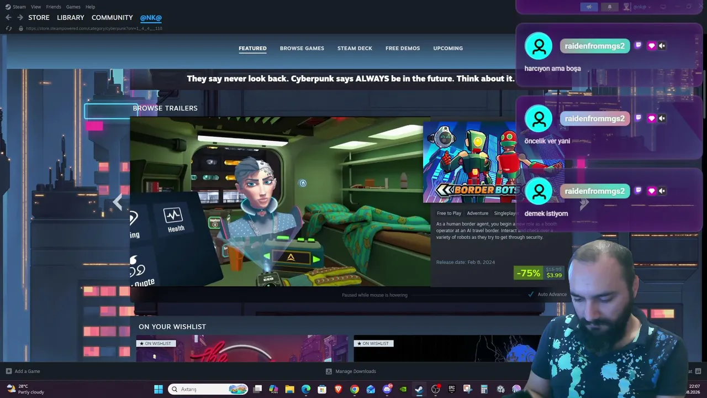
Task: Click the Adventure tag
Action: tap(478, 213)
